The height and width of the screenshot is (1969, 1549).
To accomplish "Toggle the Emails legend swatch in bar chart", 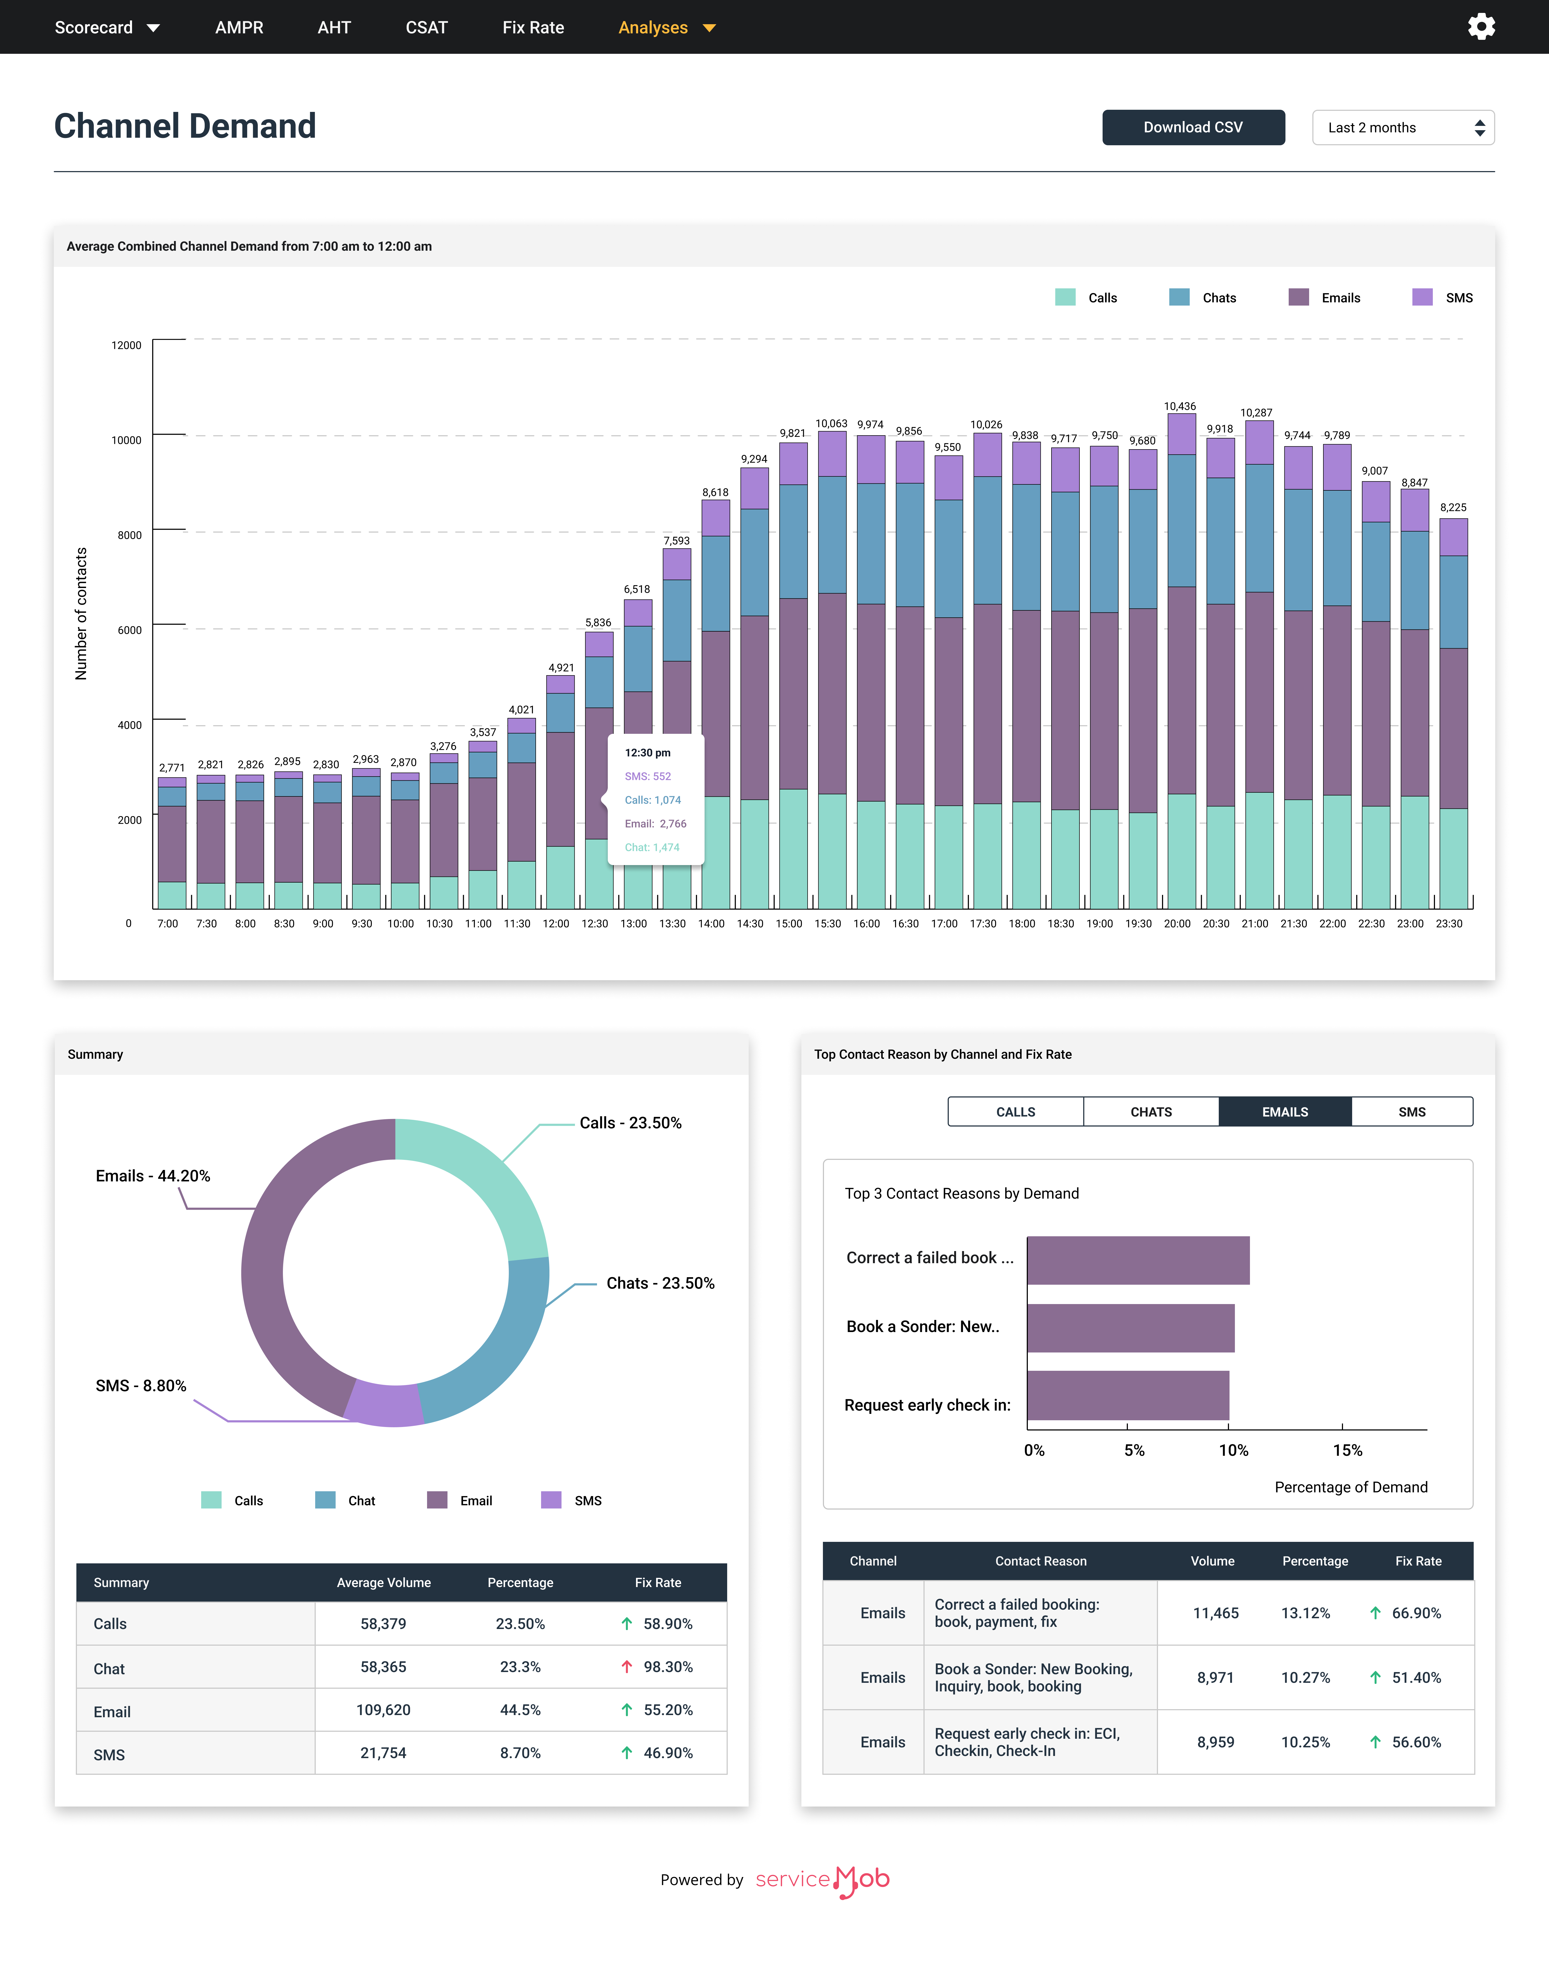I will click(1299, 298).
